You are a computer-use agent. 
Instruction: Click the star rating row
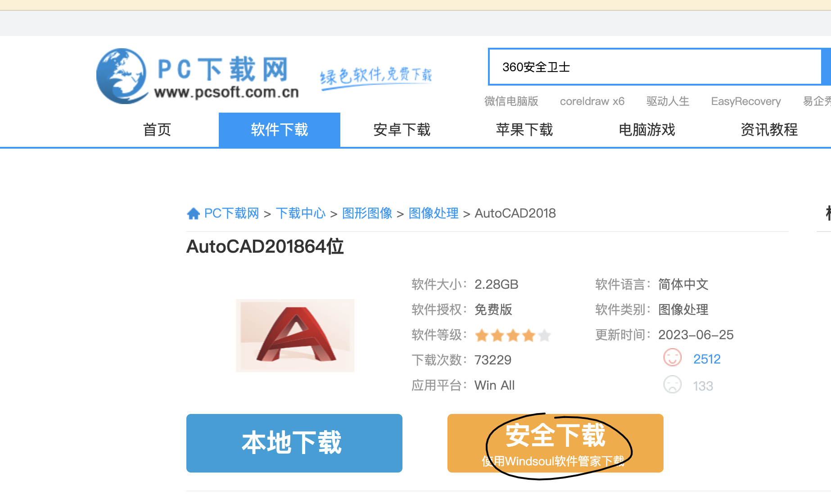pos(513,335)
